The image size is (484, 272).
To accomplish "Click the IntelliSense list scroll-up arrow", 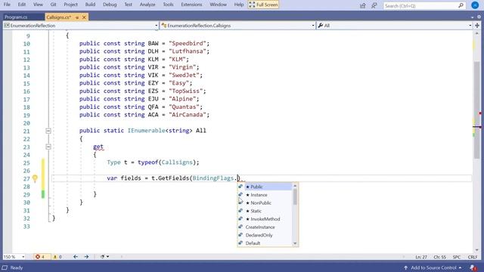I will coord(295,186).
